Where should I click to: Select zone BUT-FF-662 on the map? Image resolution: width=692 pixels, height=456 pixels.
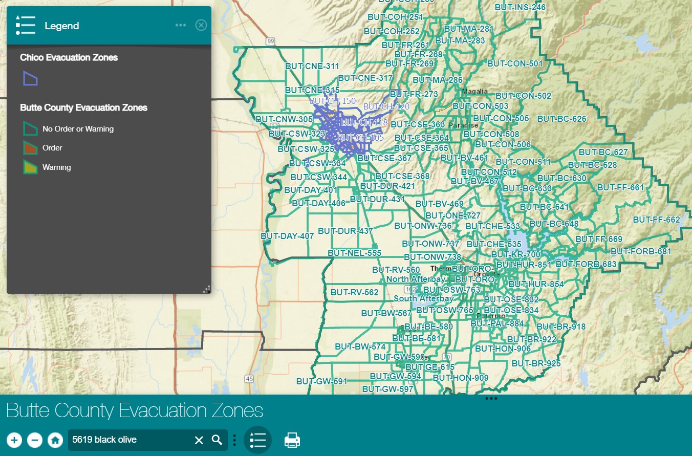click(657, 220)
